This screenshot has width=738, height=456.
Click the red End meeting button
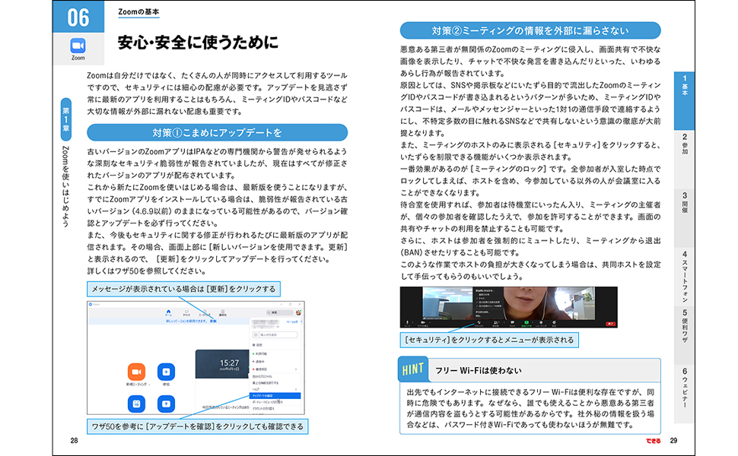[x=610, y=324]
